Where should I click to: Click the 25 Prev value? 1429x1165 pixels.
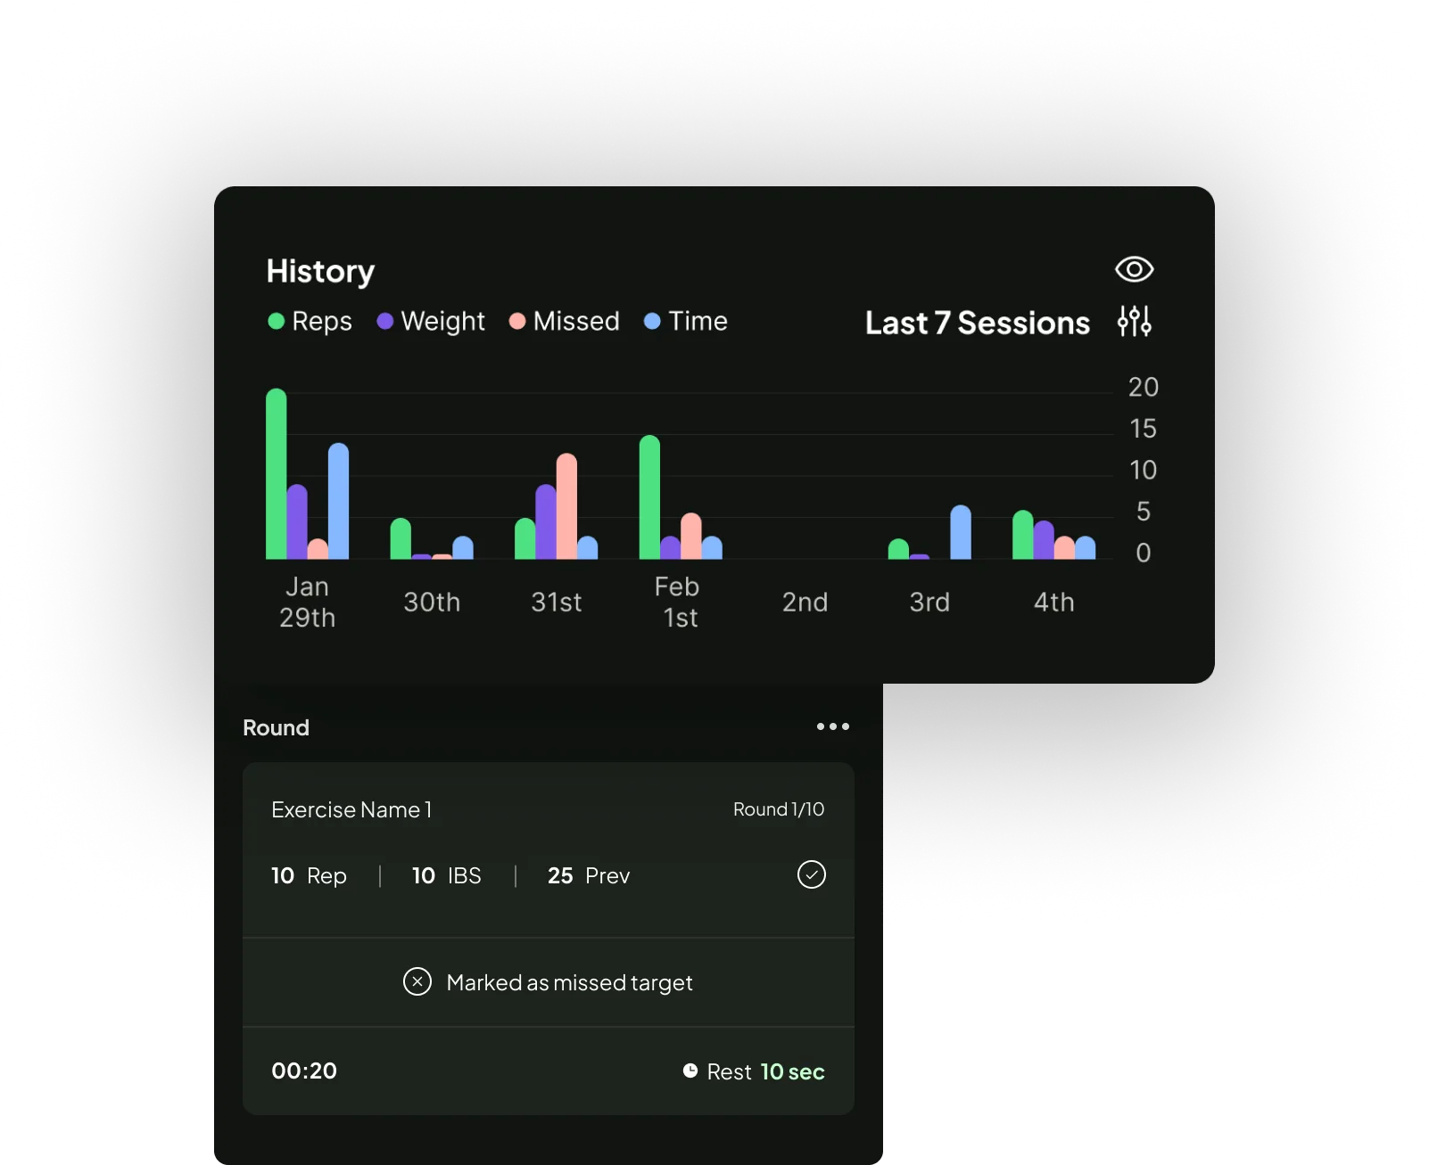click(x=587, y=876)
